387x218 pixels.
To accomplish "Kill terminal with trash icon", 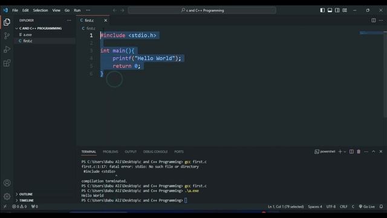I will click(359, 151).
